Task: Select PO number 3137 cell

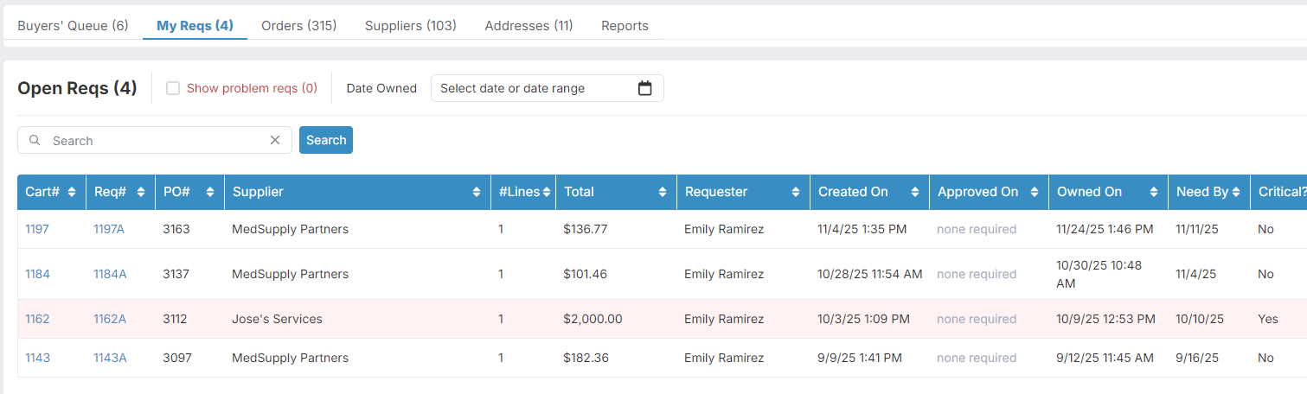Action: pyautogui.click(x=176, y=274)
